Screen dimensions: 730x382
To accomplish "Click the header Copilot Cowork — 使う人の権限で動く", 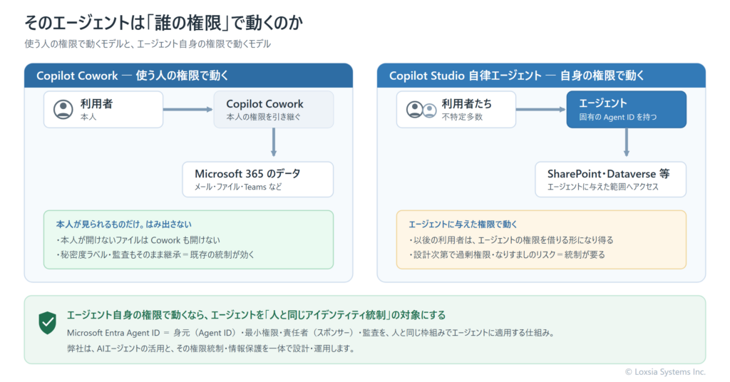I will (188, 76).
